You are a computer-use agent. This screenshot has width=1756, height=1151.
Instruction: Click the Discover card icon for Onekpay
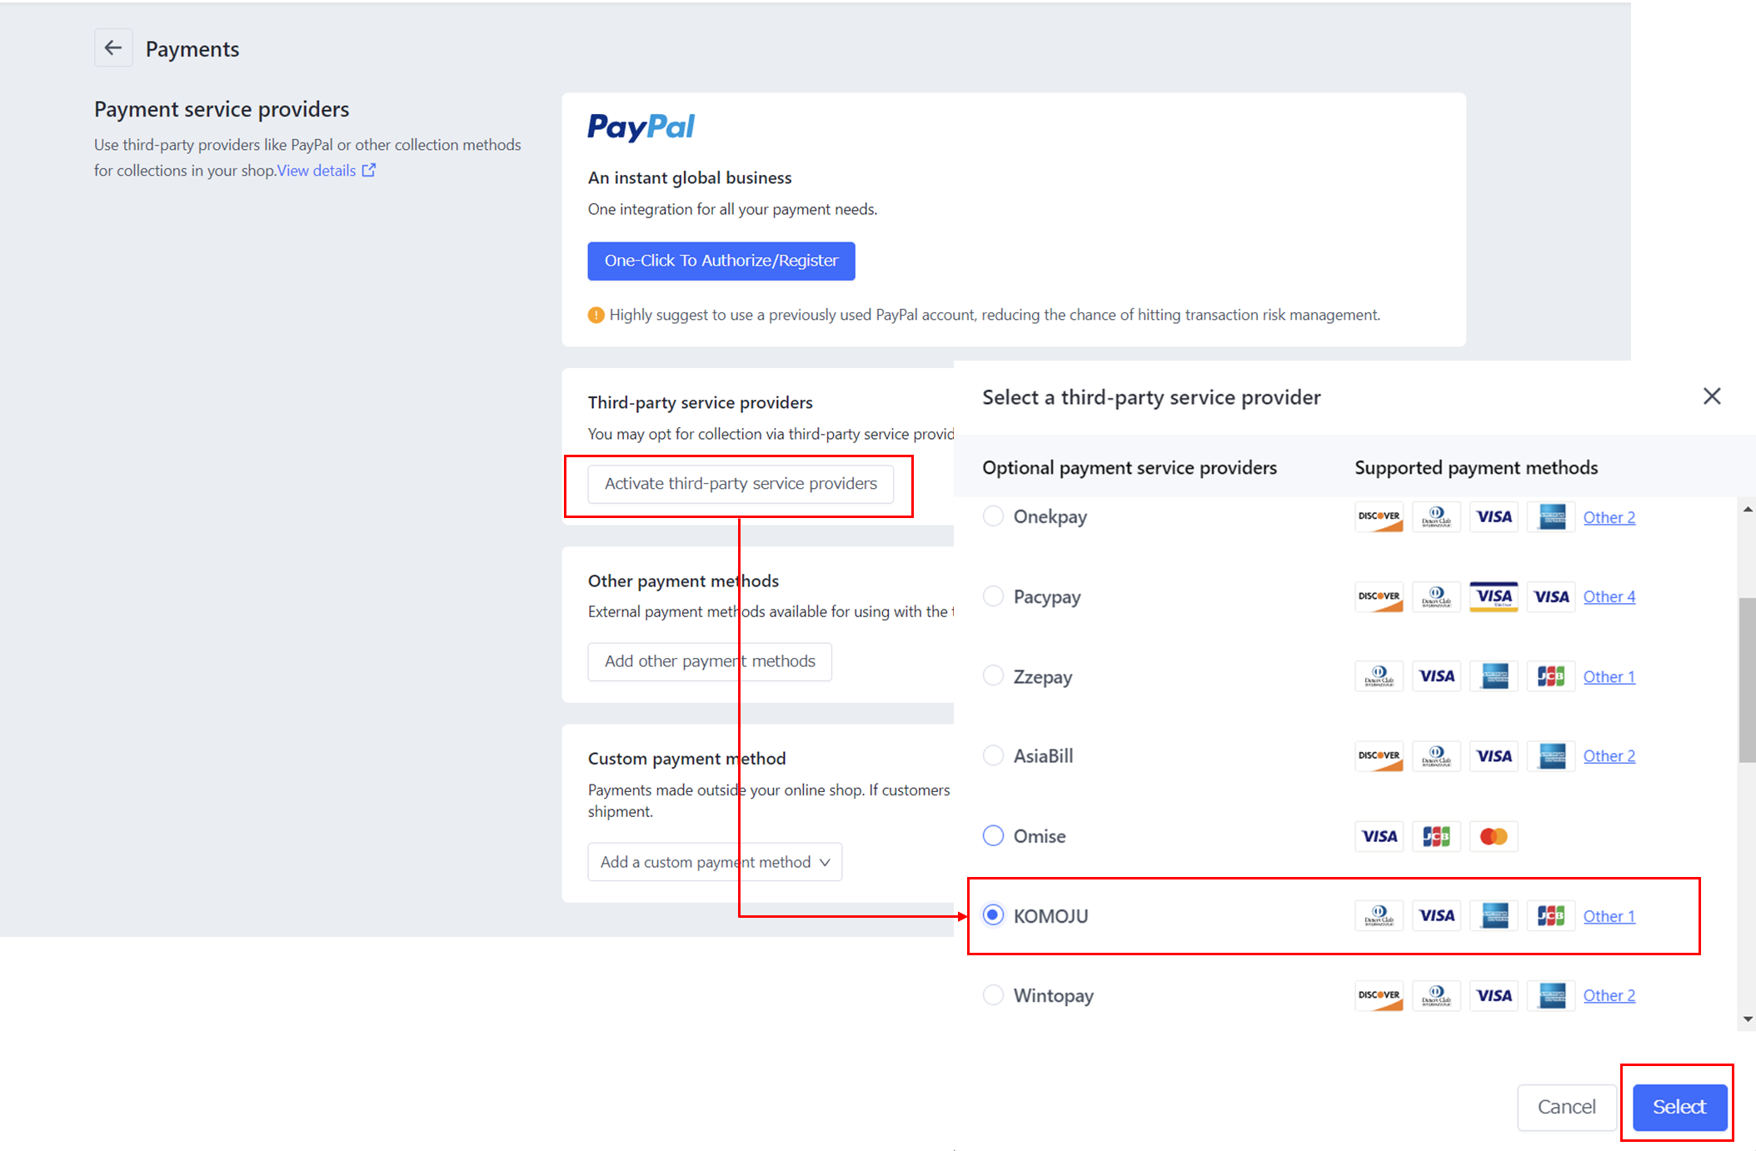pyautogui.click(x=1379, y=516)
